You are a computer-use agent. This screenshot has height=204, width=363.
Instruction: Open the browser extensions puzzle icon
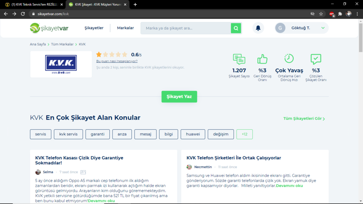[x=340, y=14]
